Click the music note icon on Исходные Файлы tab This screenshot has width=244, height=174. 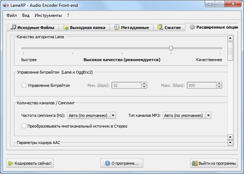13,28
